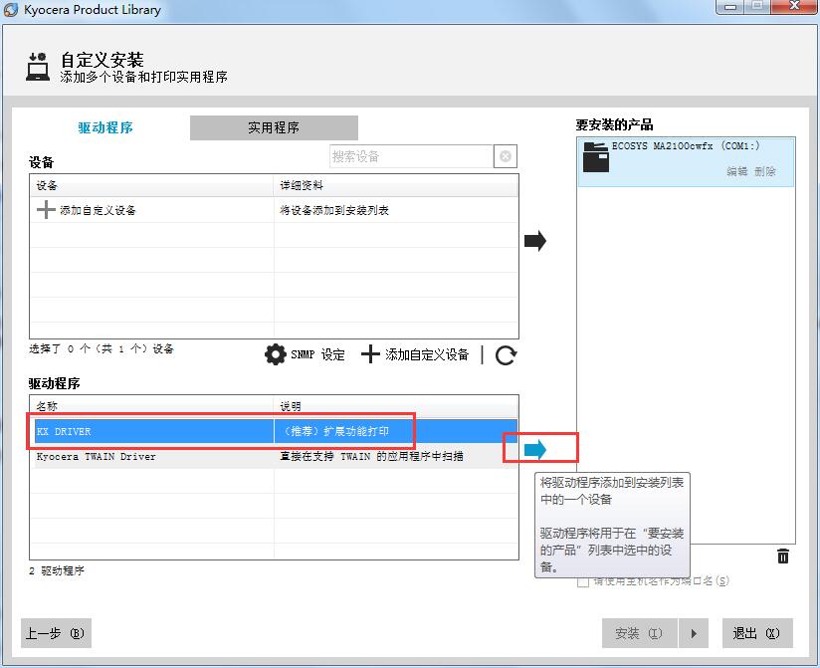Expand the install button dropdown arrow

tap(694, 633)
